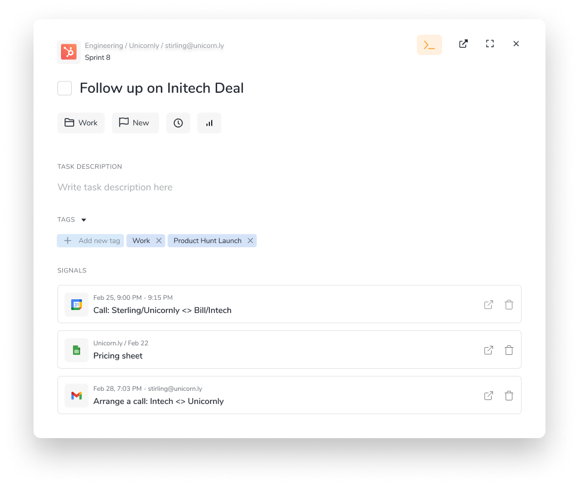Mark Follow up on Initech Deal complete
This screenshot has width=579, height=486.
[x=64, y=88]
